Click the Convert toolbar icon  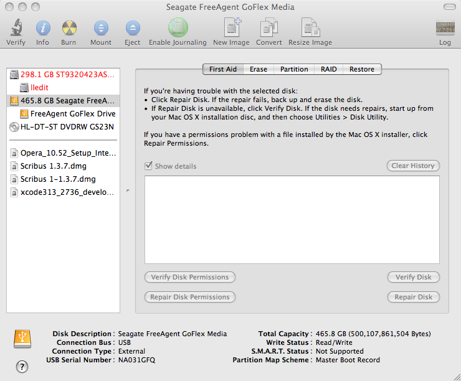coord(269,27)
